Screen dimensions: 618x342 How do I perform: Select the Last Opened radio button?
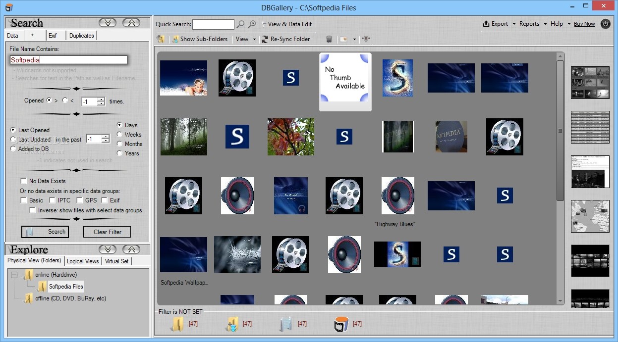point(13,130)
